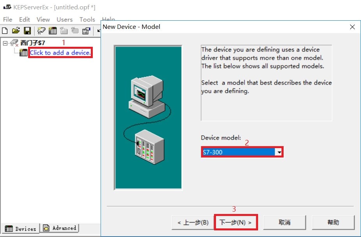The image size is (361, 237).
Task: Click the device icon beside 'Click to add a device'
Action: point(23,53)
